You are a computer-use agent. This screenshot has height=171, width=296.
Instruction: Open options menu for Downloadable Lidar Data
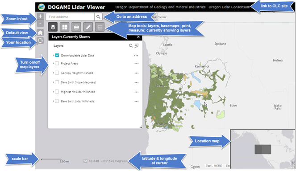[136, 56]
